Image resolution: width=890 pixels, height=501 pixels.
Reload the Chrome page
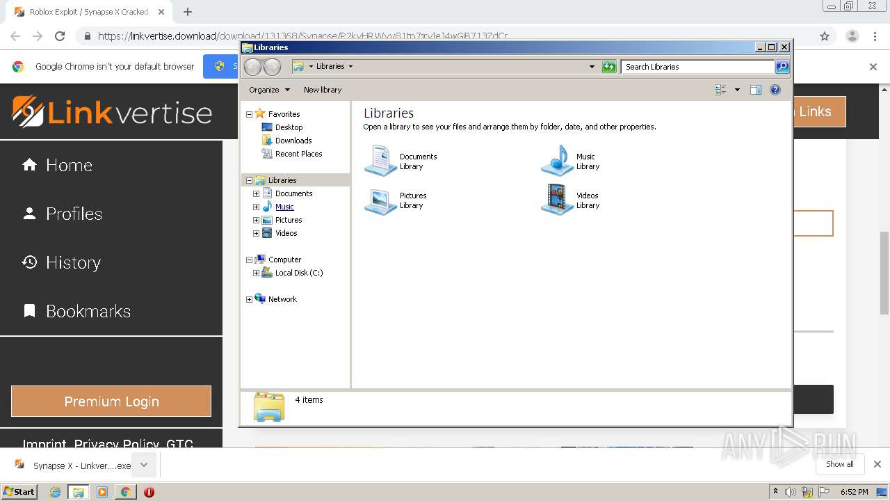click(60, 36)
